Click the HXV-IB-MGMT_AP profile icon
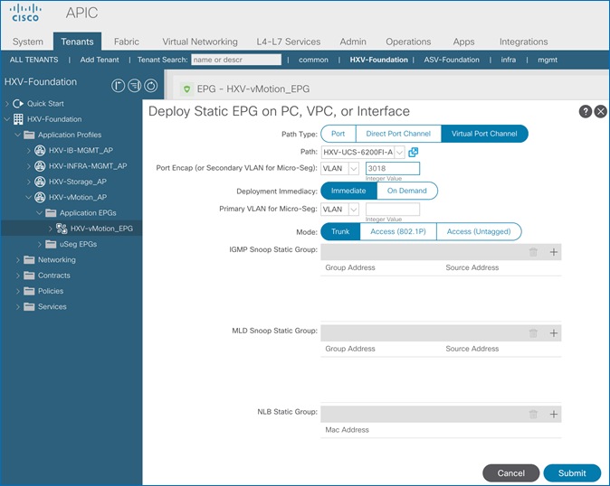Image resolution: width=610 pixels, height=486 pixels. pos(40,150)
